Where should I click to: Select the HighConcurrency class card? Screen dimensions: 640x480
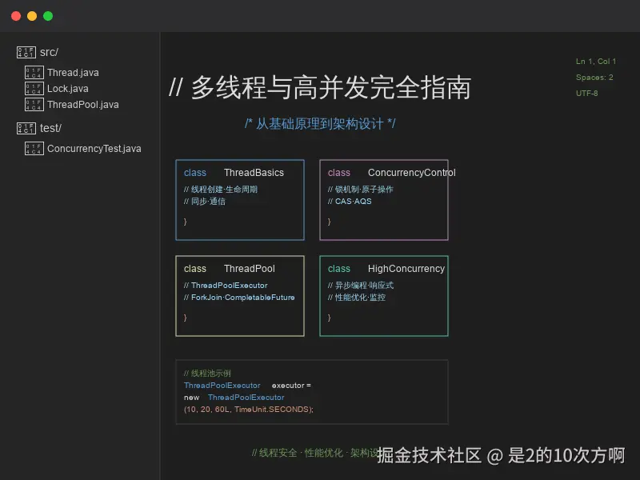[x=384, y=295]
